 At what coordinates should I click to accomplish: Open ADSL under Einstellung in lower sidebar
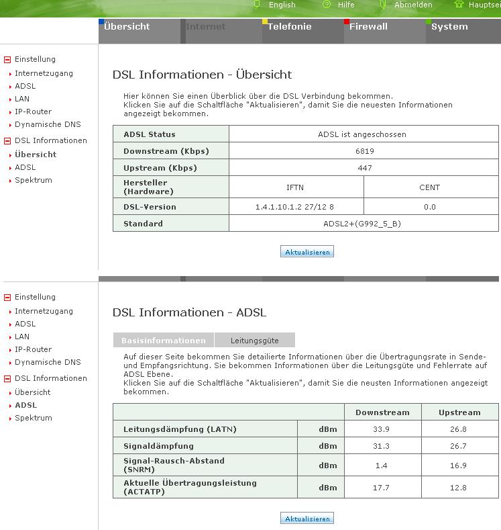pyautogui.click(x=25, y=324)
